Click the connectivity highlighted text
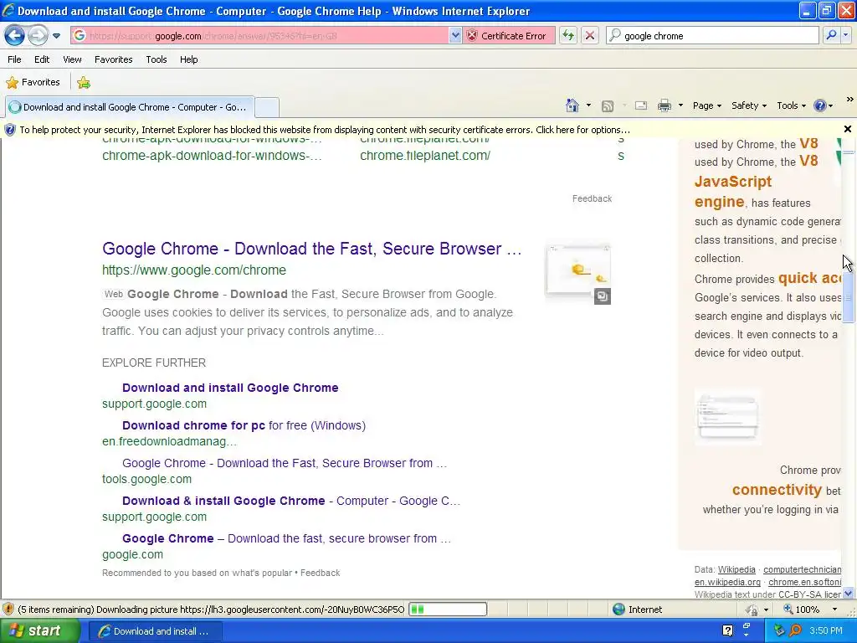 point(777,490)
